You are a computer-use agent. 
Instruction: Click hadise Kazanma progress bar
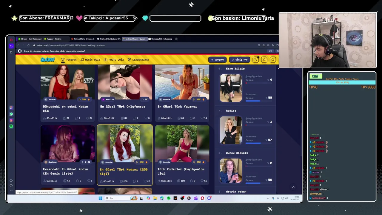(x=259, y=143)
